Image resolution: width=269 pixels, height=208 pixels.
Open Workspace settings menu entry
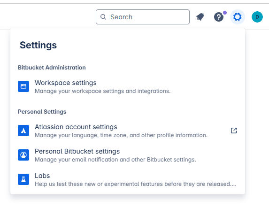click(128, 86)
